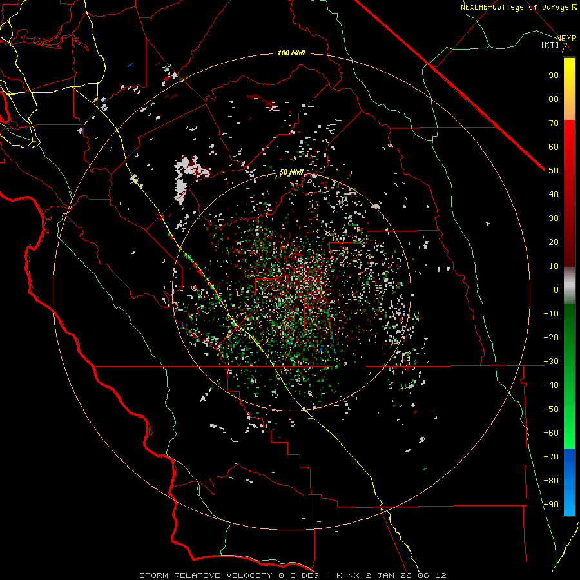Image resolution: width=580 pixels, height=580 pixels.
Task: Click the 50 NMI range ring label
Action: [x=291, y=172]
